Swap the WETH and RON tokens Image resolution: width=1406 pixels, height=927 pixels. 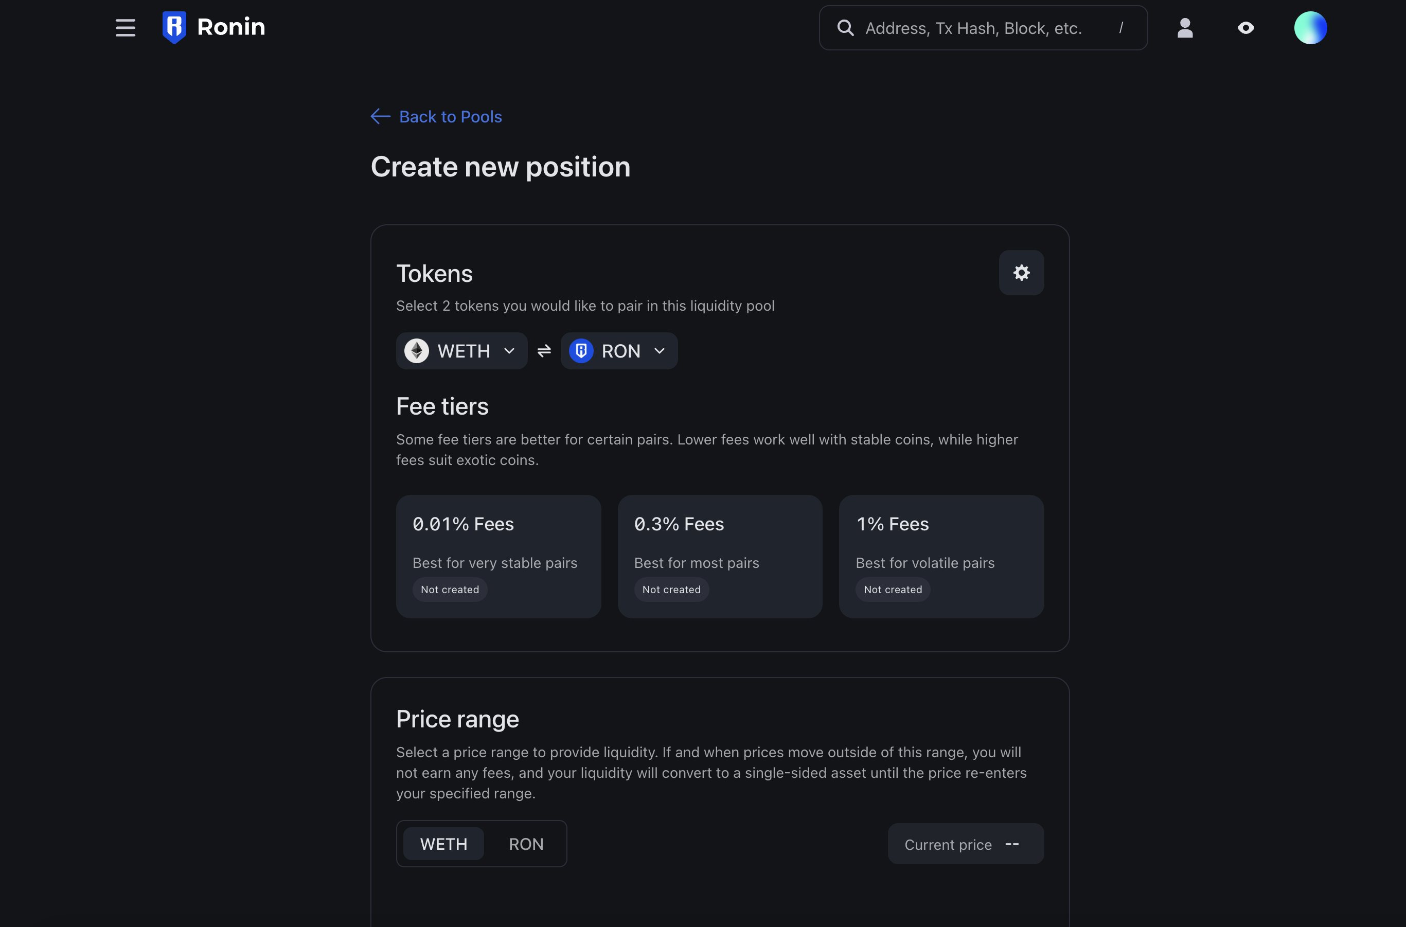[544, 351]
